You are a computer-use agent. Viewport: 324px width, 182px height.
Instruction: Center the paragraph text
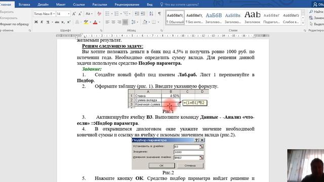click(113, 22)
